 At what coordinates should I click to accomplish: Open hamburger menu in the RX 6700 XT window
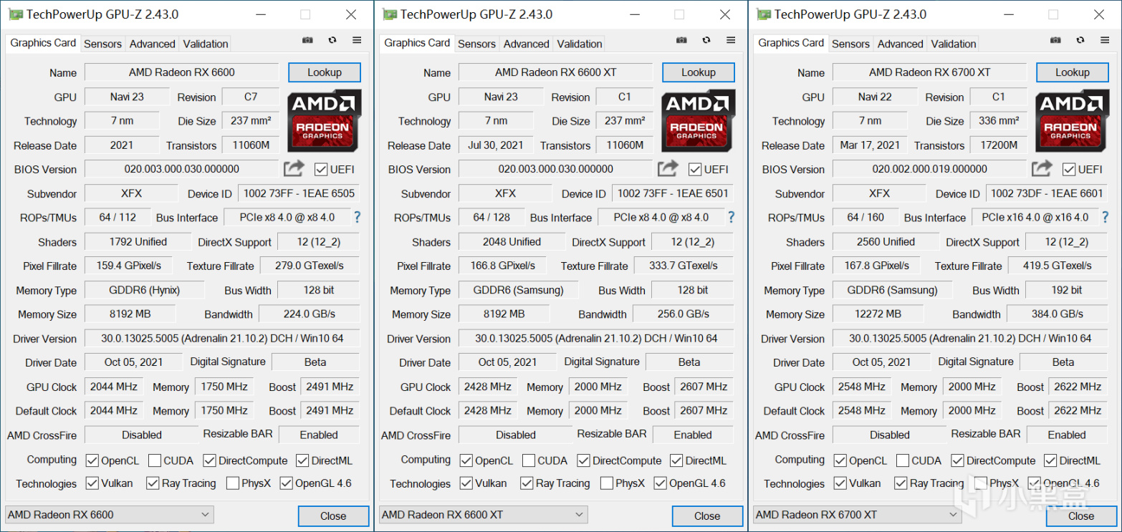(x=1105, y=41)
